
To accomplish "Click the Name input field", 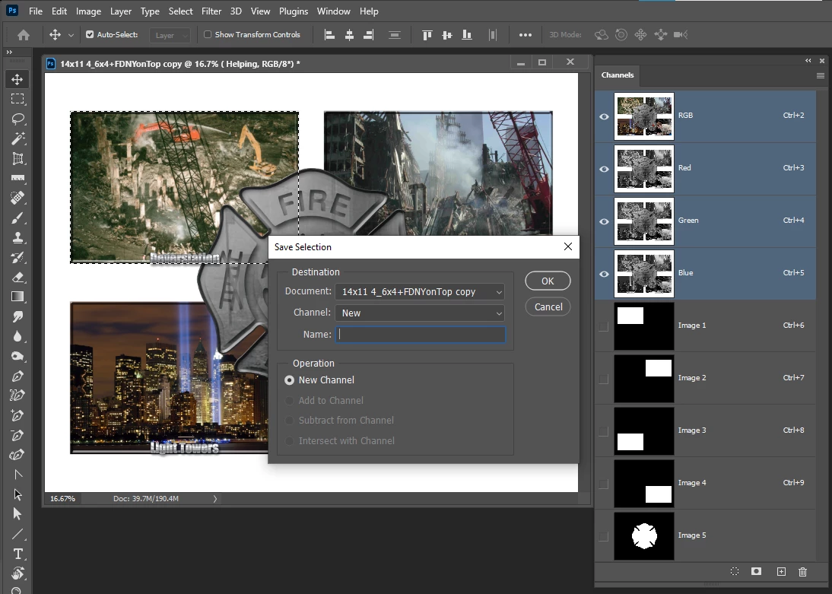I will click(421, 335).
